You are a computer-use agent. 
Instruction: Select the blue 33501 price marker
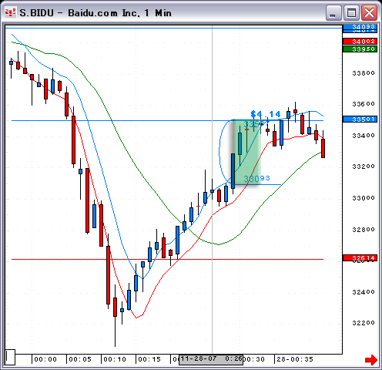tap(360, 119)
